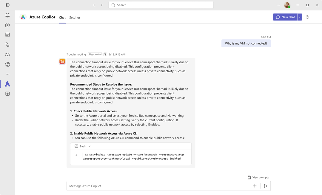Click the lock icon beside AI generated

click(105, 54)
